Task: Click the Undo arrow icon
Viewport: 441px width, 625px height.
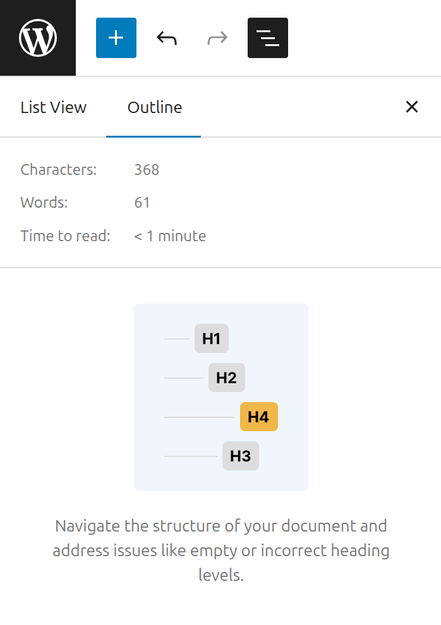Action: pyautogui.click(x=166, y=38)
